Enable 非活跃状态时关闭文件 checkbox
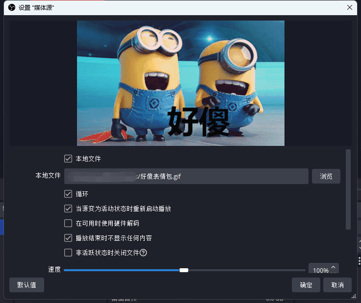The image size is (361, 303). point(68,253)
